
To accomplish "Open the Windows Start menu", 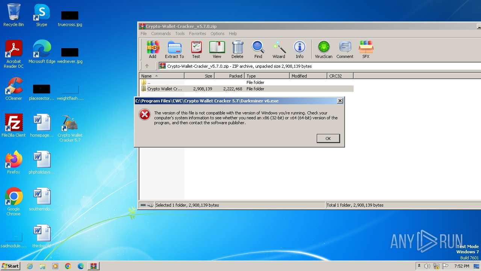I will (x=11, y=266).
